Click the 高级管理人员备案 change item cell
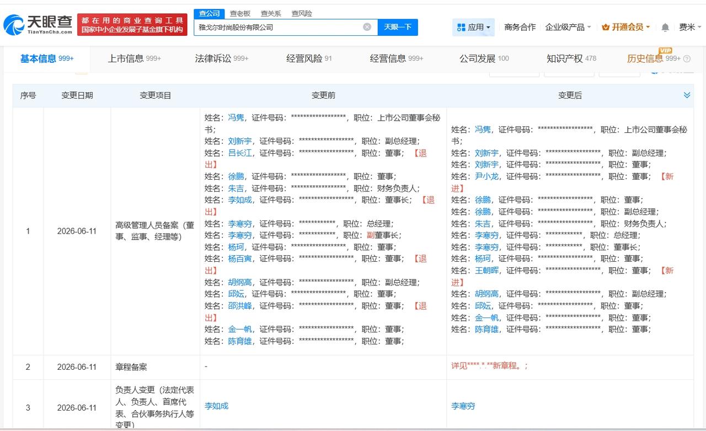The image size is (706, 431). [155, 231]
